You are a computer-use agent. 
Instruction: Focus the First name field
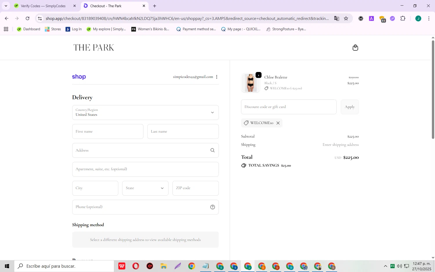(108, 132)
